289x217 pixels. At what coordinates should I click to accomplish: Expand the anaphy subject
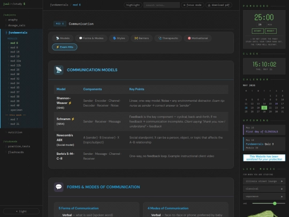(13, 20)
